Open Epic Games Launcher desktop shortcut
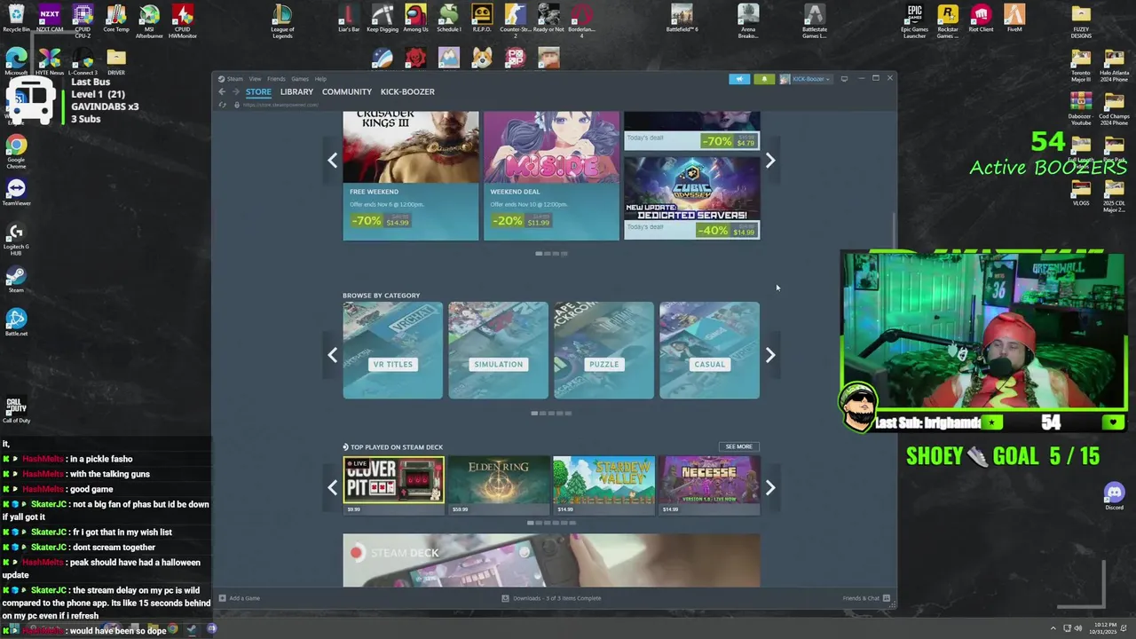This screenshot has height=639, width=1136. pyautogui.click(x=914, y=20)
